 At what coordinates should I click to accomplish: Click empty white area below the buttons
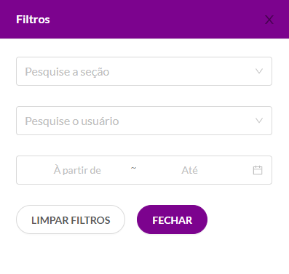pyautogui.click(x=144, y=254)
